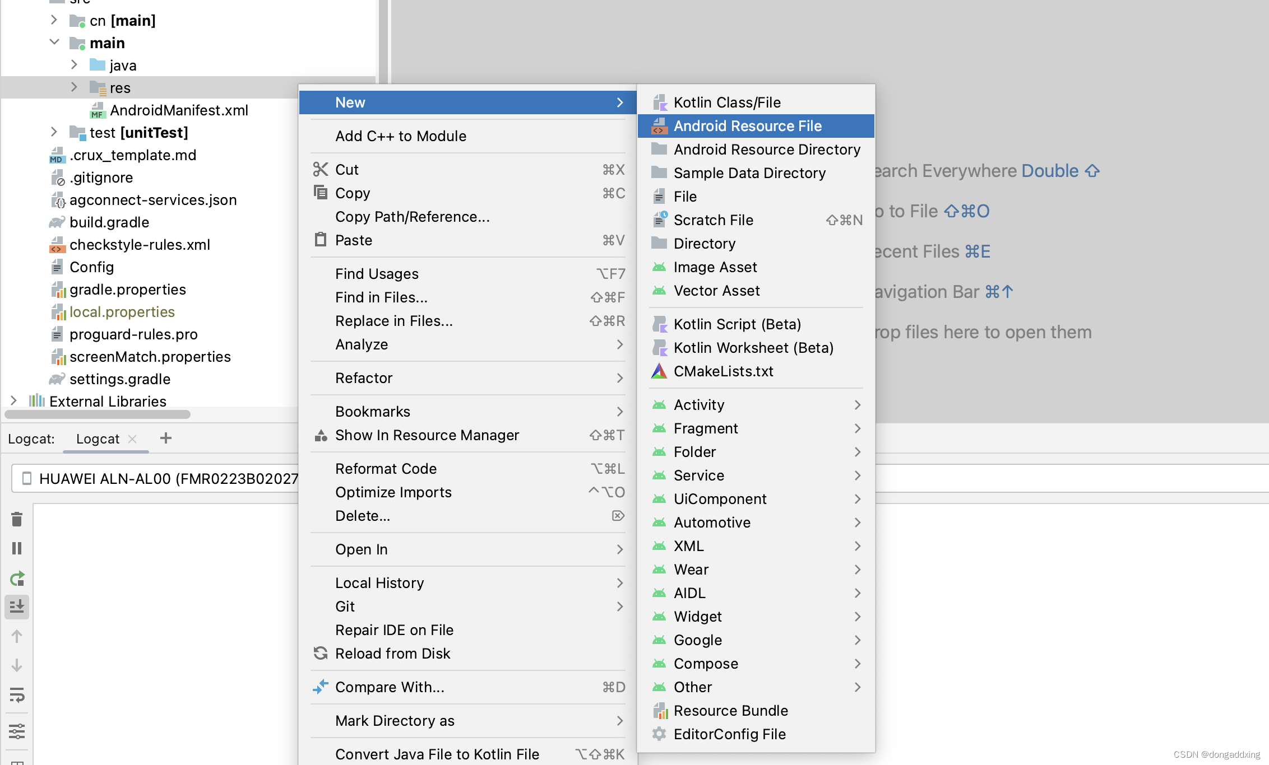
Task: Open build.gradle file in project tree
Action: click(109, 222)
